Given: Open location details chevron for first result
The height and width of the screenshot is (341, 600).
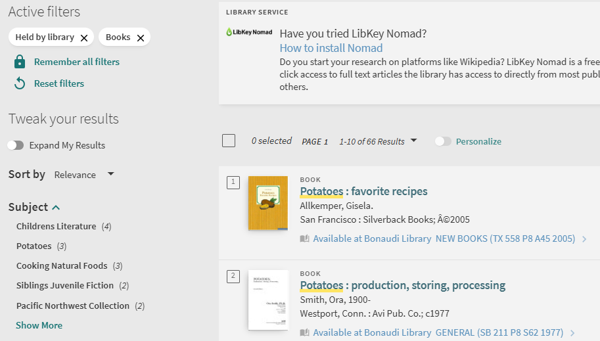Looking at the screenshot, I should tap(584, 239).
